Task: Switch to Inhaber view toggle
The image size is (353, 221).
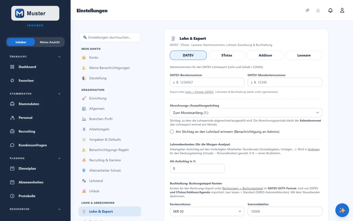Action: coord(21,42)
